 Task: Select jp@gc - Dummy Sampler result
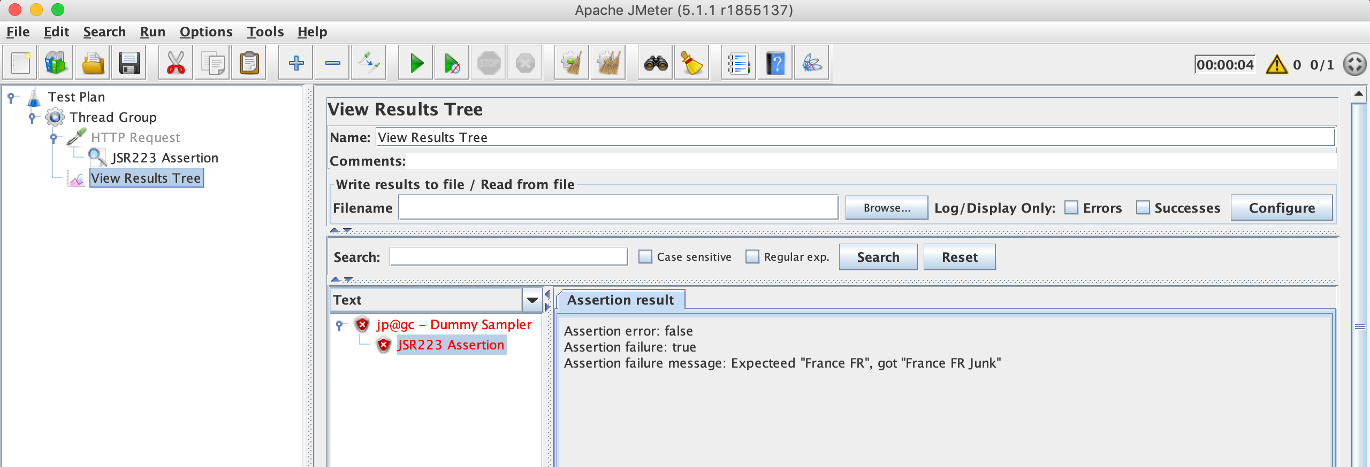454,324
